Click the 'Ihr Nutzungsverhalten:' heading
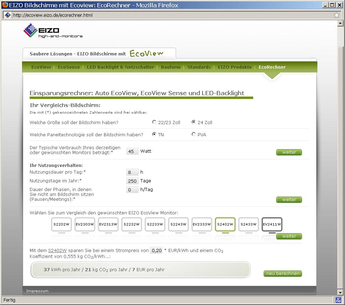 tap(56, 165)
